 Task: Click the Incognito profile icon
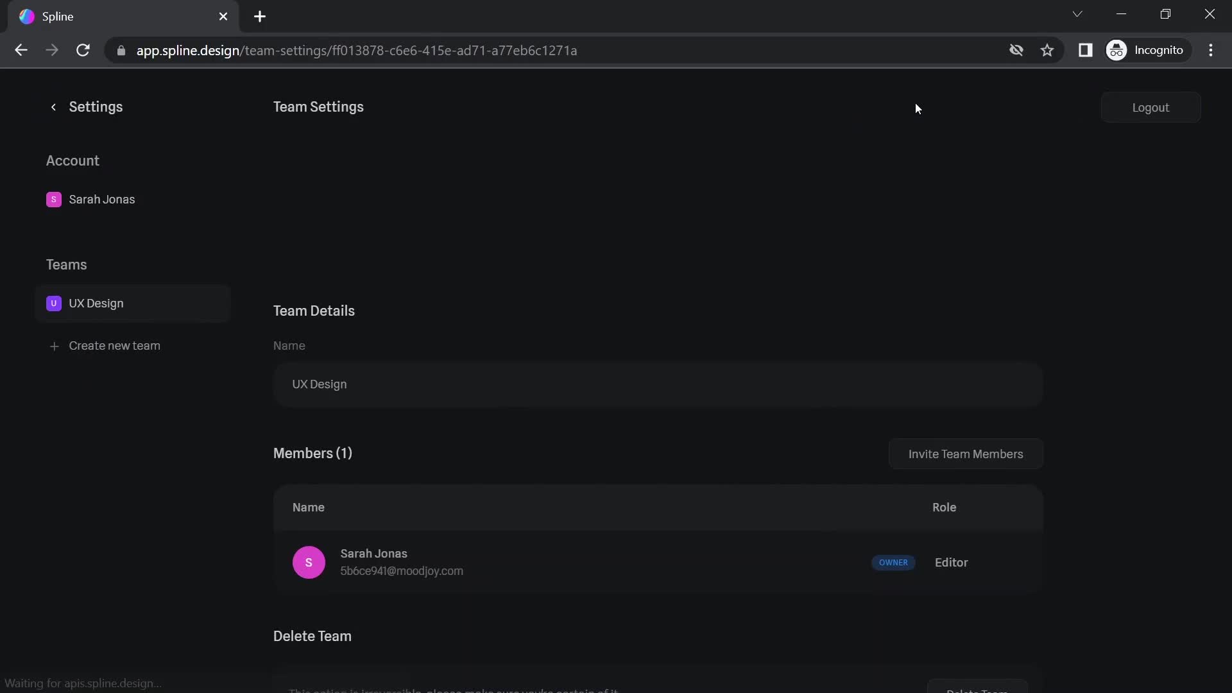1116,51
